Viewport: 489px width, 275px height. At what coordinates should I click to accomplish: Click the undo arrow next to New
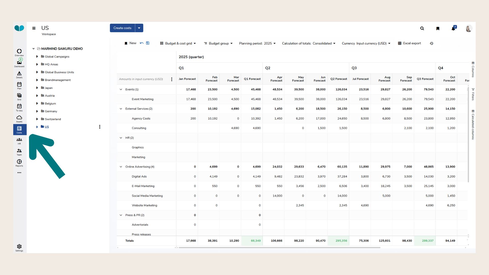tap(142, 43)
